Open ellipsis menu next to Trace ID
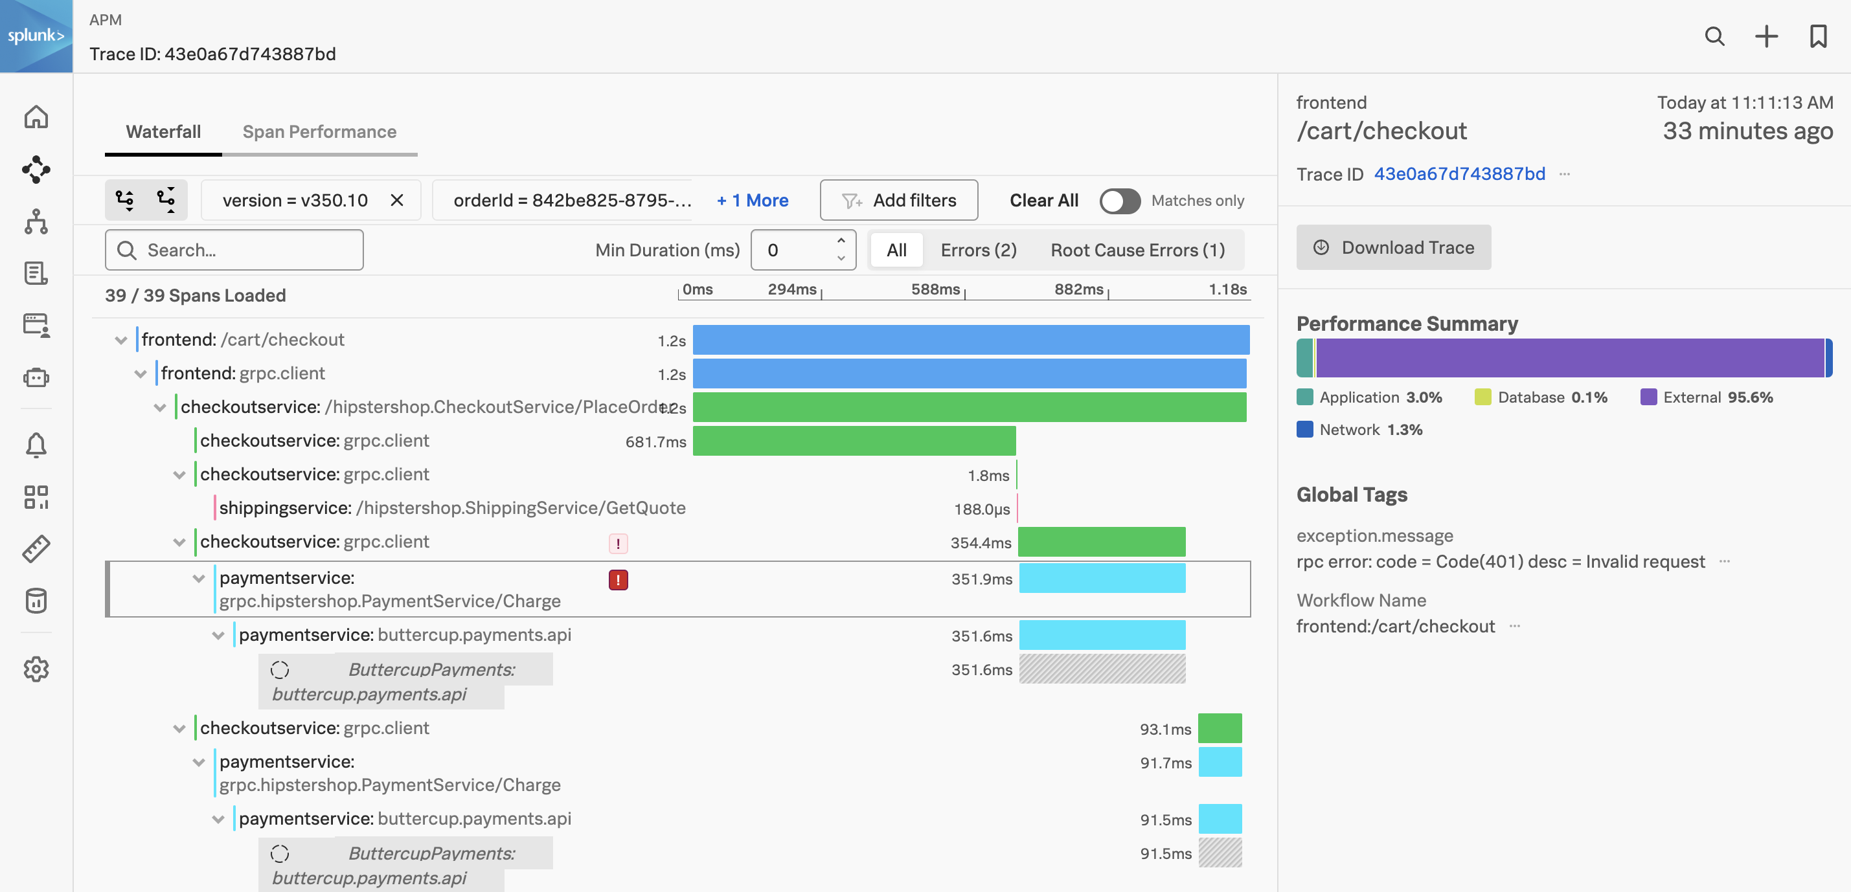 1564,175
